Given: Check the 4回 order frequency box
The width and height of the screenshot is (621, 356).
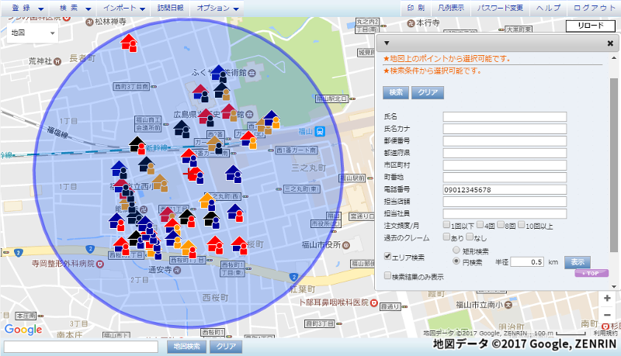Looking at the screenshot, I should pos(480,225).
